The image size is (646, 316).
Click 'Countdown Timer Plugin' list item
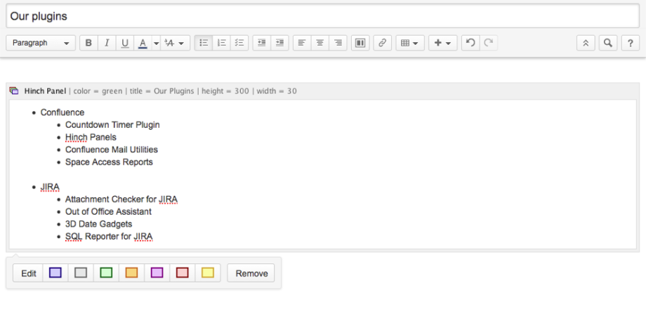coord(112,125)
